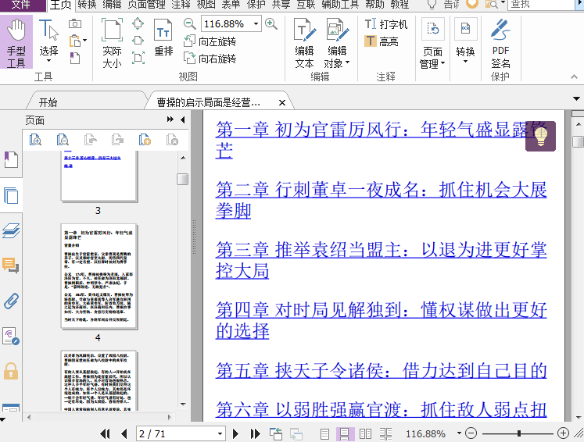This screenshot has width=584, height=442.
Task: Go to the first page
Action: coord(106,433)
